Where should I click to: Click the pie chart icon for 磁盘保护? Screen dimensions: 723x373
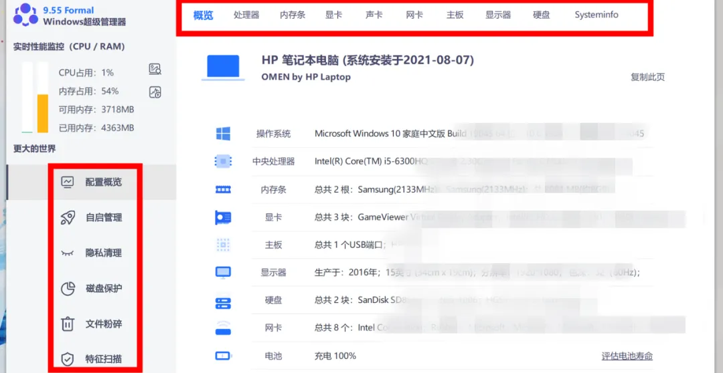(x=68, y=288)
